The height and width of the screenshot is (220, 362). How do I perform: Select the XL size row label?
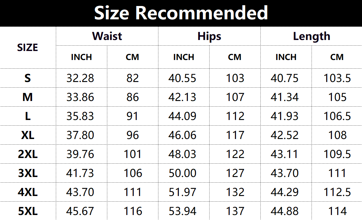(27, 135)
